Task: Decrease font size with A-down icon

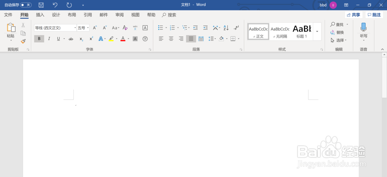Action: click(x=105, y=28)
